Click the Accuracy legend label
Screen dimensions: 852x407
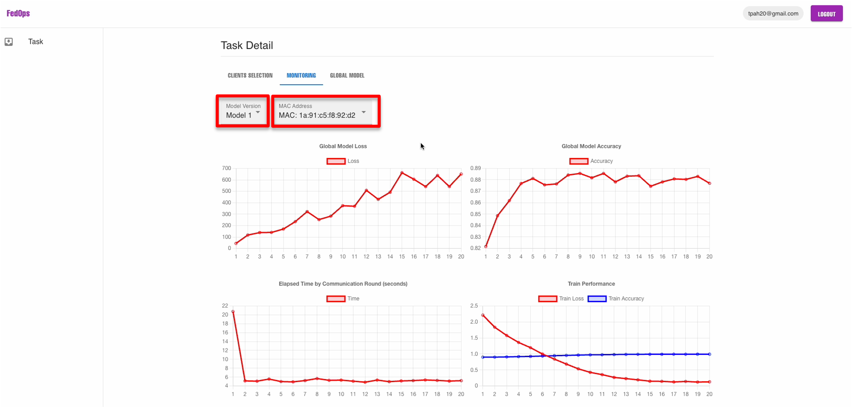[x=601, y=161]
